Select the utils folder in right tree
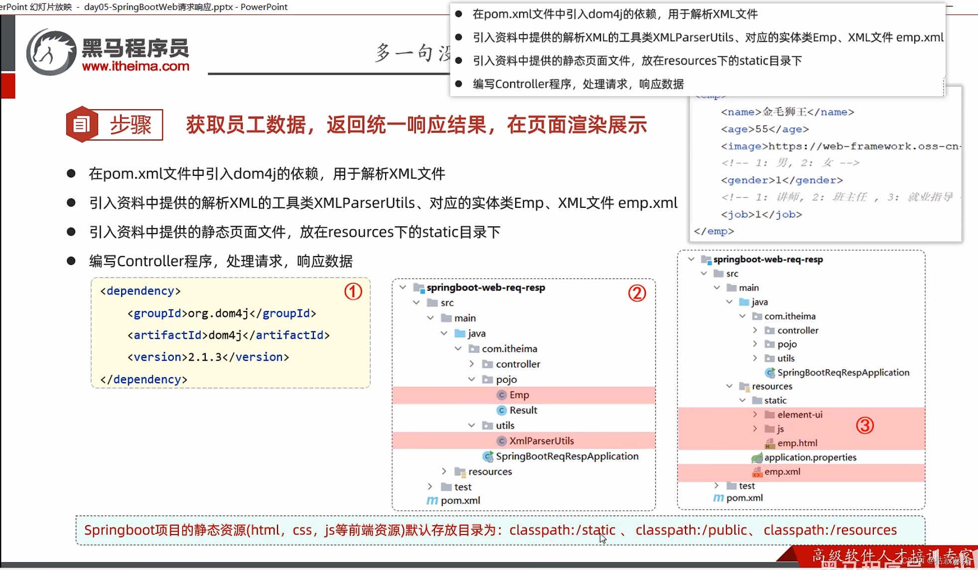This screenshot has height=570, width=978. click(786, 358)
